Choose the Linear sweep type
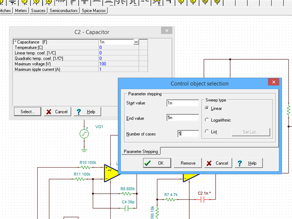The height and width of the screenshot is (219, 292). tap(208, 108)
